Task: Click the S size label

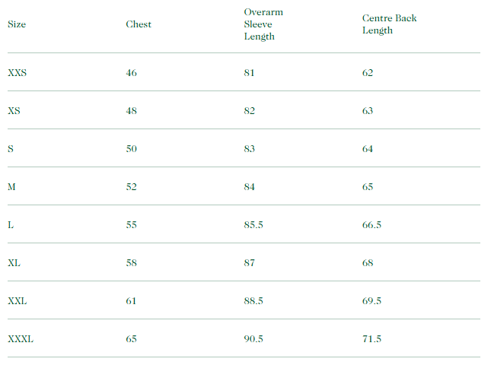Action: pos(11,149)
